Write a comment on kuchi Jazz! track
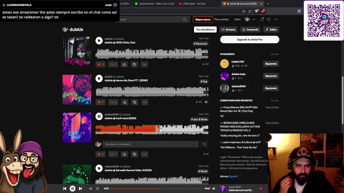Viewport: 344px width, 193px height. pyautogui.click(x=150, y=144)
